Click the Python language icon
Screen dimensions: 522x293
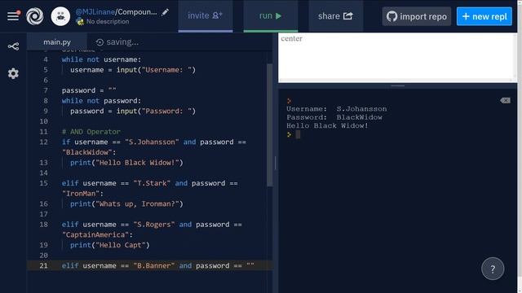(80, 22)
